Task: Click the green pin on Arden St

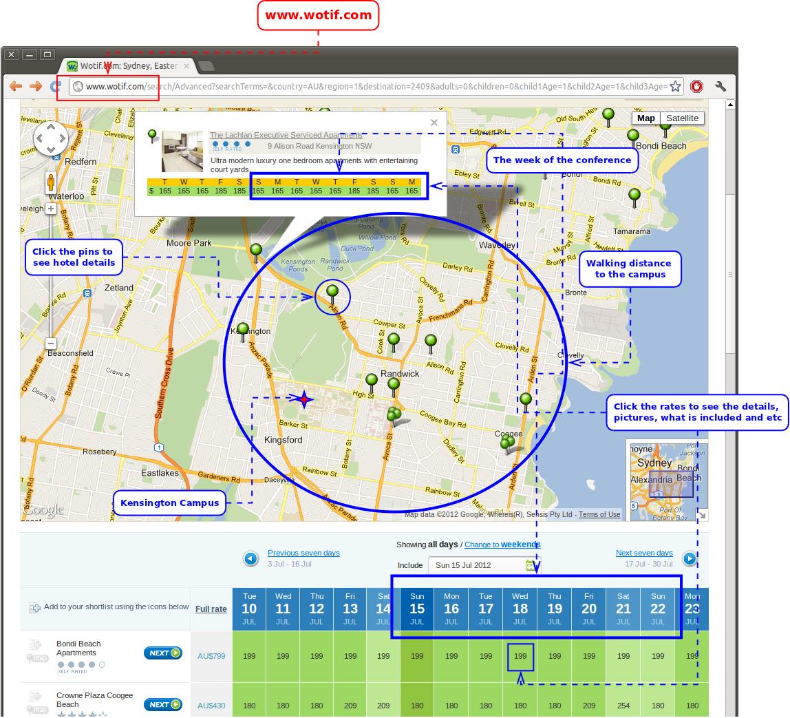Action: [x=526, y=403]
